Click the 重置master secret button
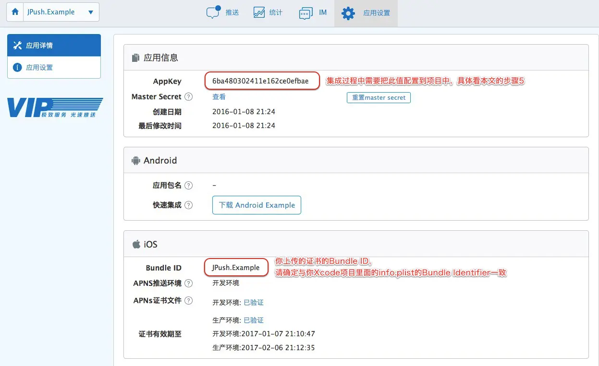Viewport: 599px width, 366px height. click(379, 97)
